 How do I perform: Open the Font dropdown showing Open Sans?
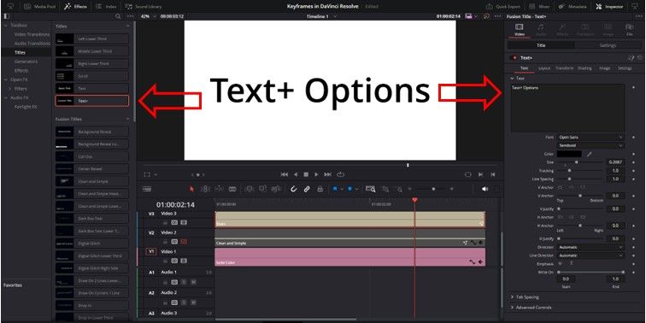pos(590,138)
